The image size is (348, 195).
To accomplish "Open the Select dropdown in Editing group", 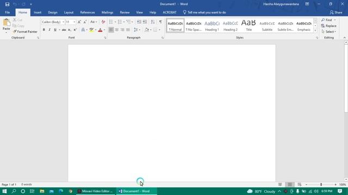I will coord(328,31).
